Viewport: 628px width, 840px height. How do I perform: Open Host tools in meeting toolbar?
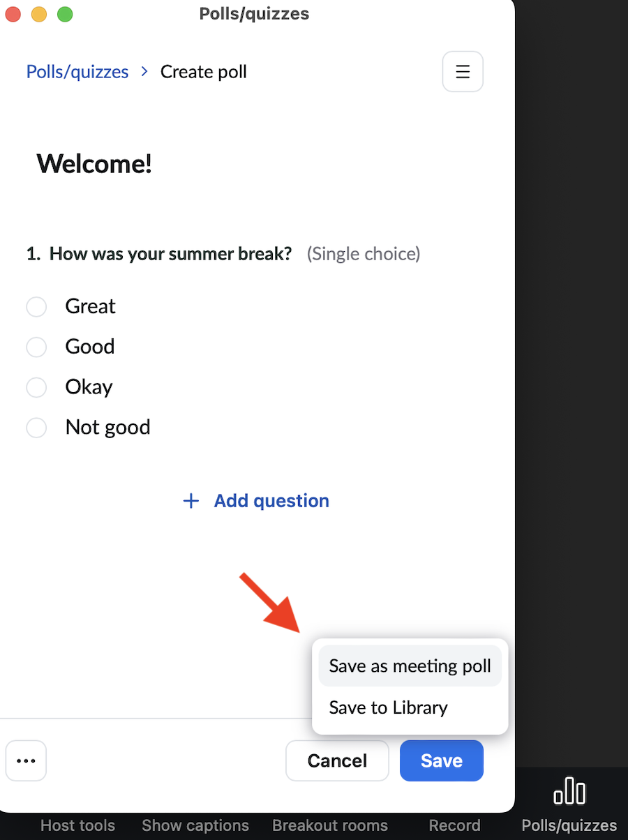(77, 825)
